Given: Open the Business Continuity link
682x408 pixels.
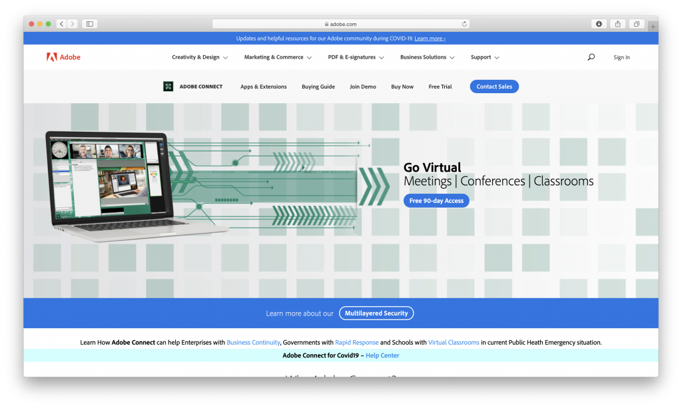Looking at the screenshot, I should coord(253,342).
